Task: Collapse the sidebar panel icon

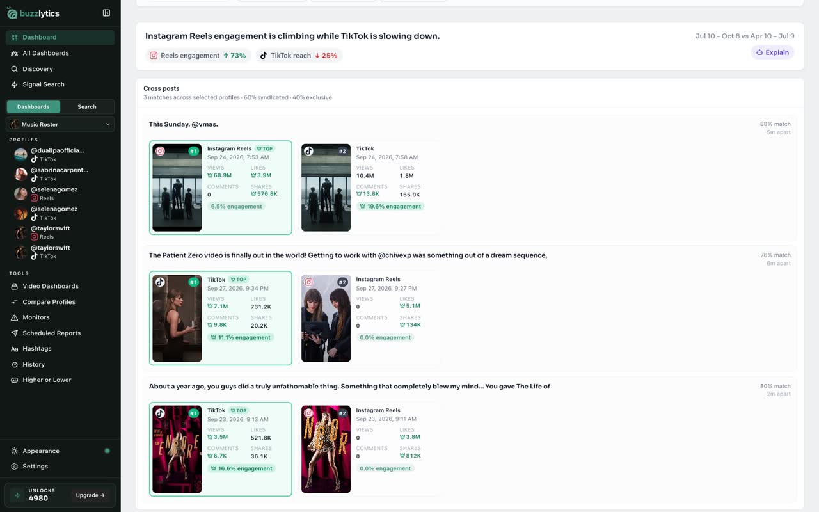Action: (106, 13)
